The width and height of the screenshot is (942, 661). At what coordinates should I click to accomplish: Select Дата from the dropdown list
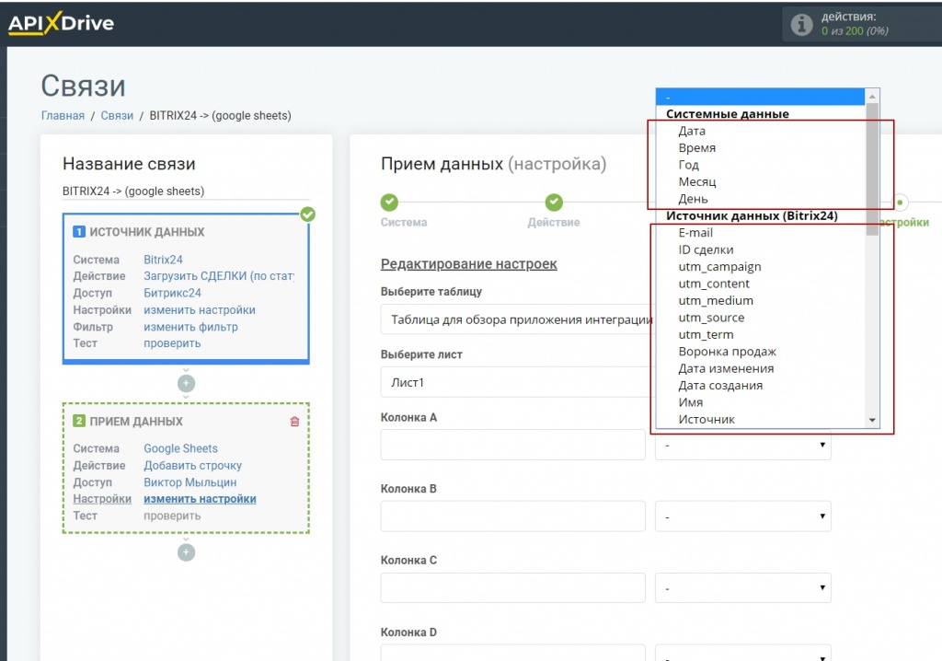point(760,131)
